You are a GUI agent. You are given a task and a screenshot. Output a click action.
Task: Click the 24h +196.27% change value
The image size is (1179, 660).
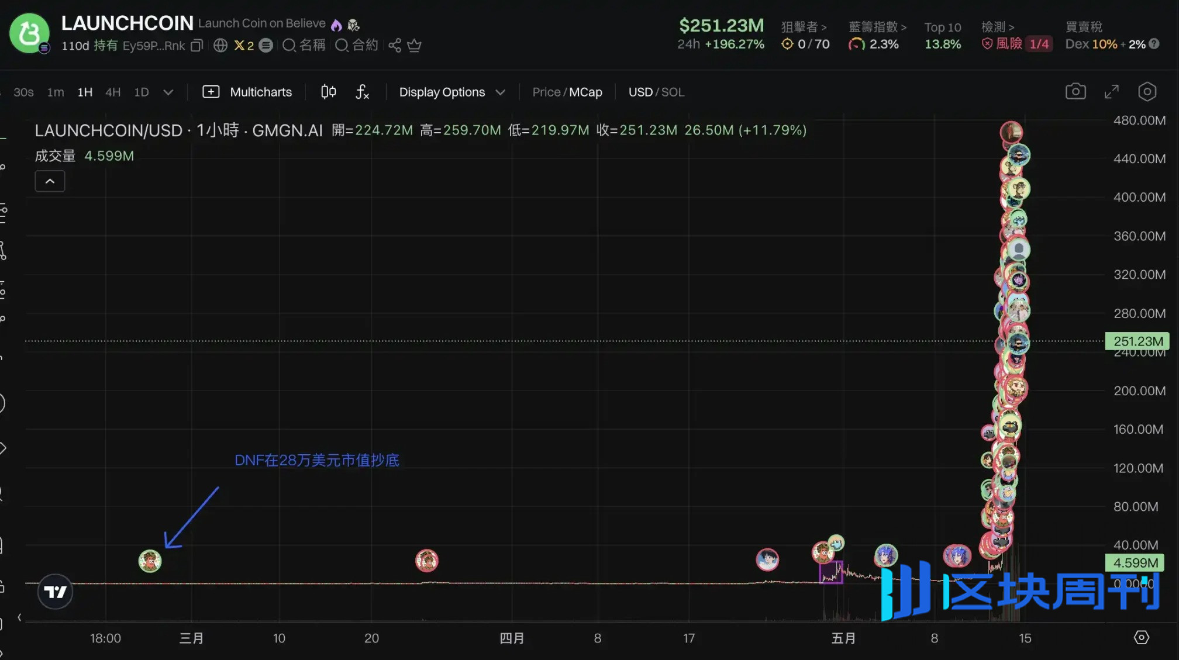[720, 44]
